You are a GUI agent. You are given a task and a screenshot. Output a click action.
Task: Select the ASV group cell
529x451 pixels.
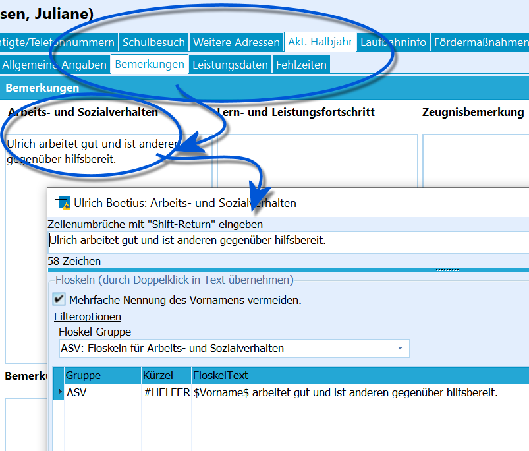[103, 392]
